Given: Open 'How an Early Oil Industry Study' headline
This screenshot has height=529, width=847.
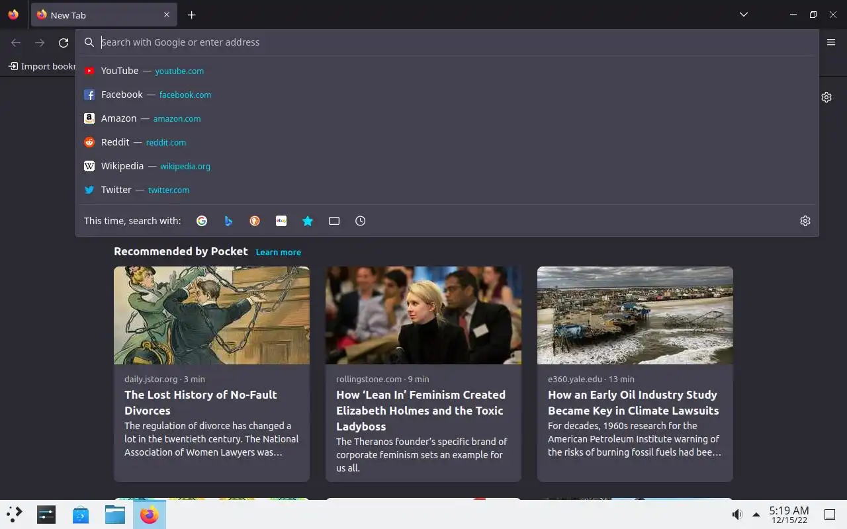Looking at the screenshot, I should [633, 403].
